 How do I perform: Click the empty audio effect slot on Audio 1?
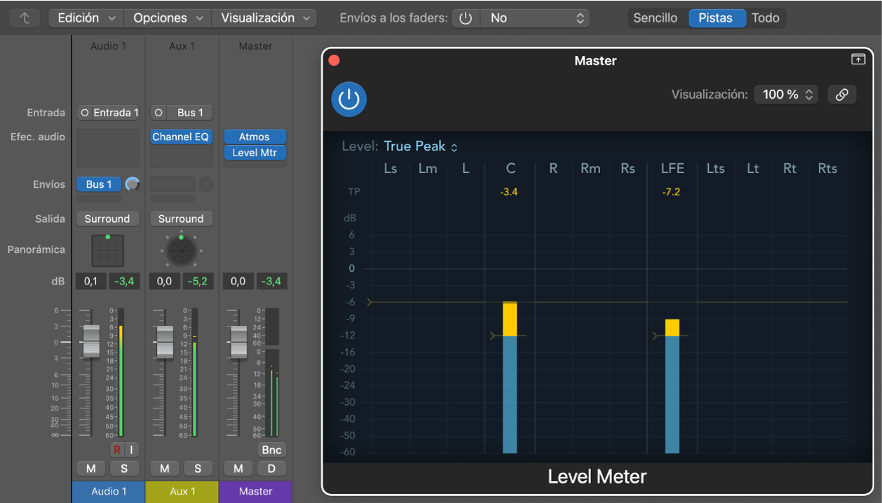[x=108, y=148]
